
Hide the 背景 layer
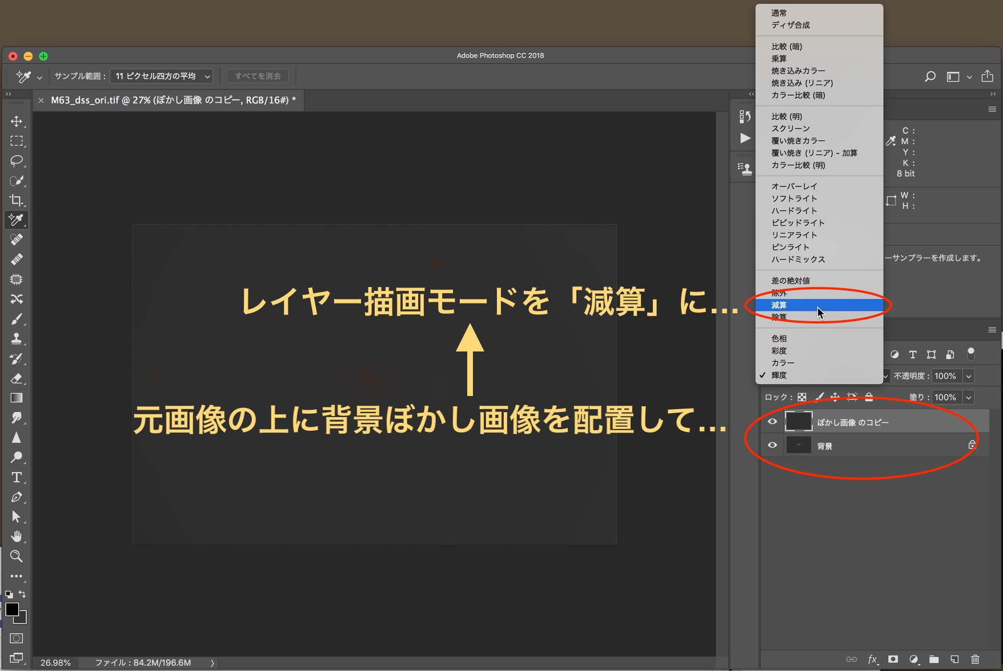(x=772, y=445)
